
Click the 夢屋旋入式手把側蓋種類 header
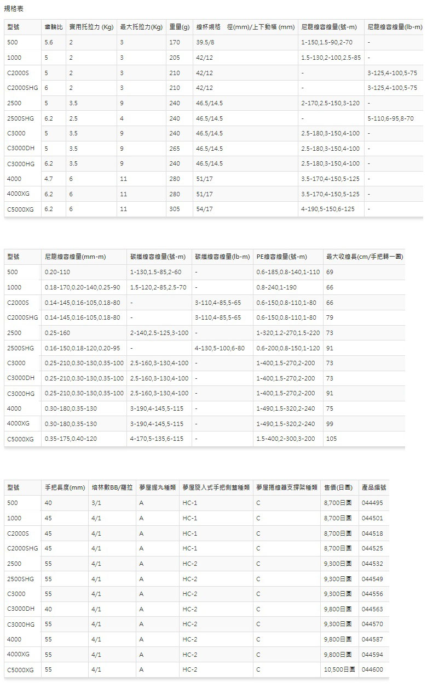pyautogui.click(x=216, y=487)
